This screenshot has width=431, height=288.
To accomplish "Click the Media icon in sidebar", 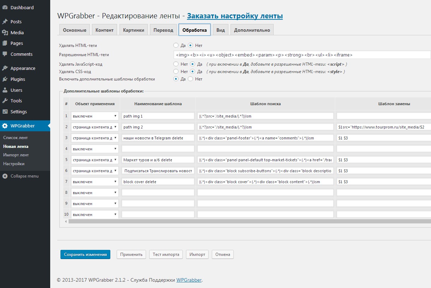I will click(x=5, y=32).
